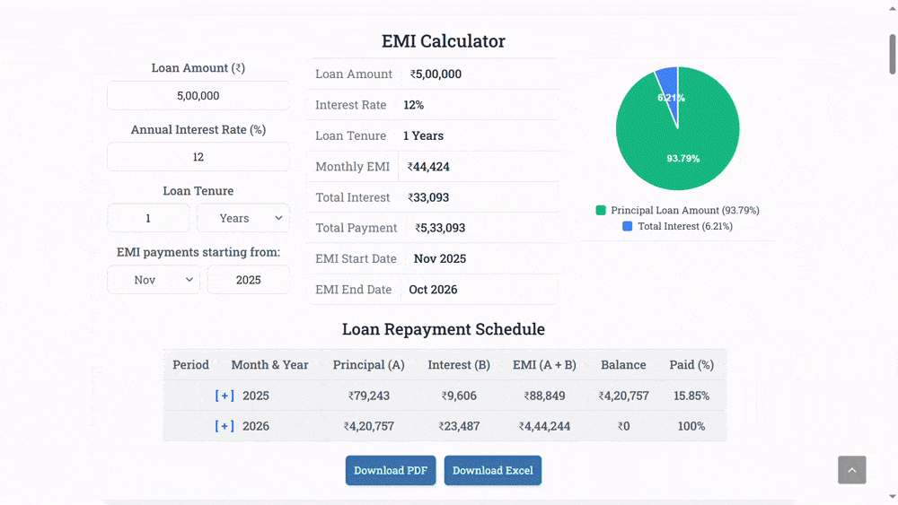Viewport: 898px width, 505px height.
Task: Click the ₹4,20,757 balance cell for 2025
Action: tap(624, 396)
